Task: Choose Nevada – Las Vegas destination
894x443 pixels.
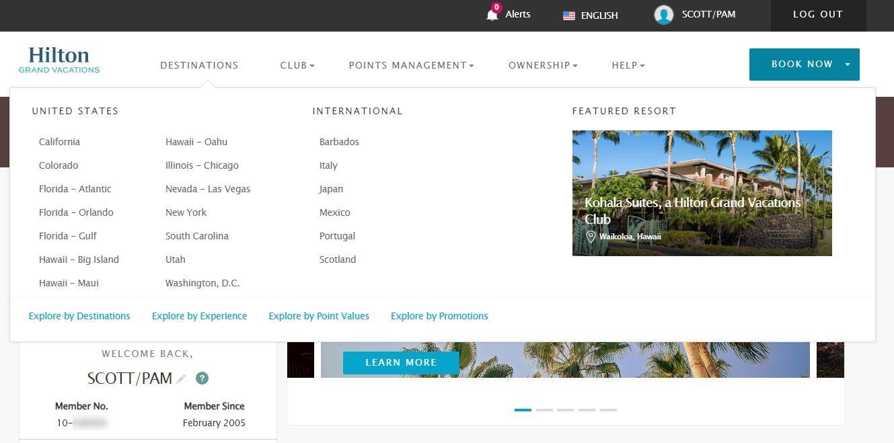Action: (208, 189)
